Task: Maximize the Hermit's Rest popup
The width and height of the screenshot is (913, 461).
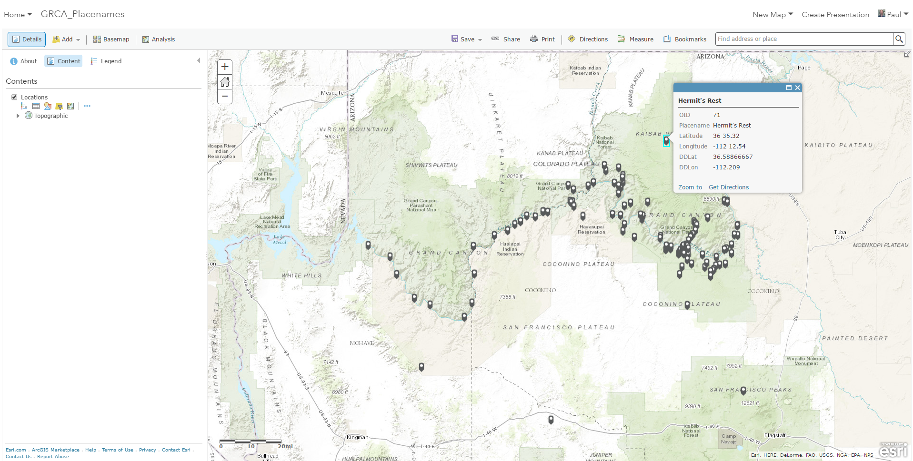Action: [789, 88]
